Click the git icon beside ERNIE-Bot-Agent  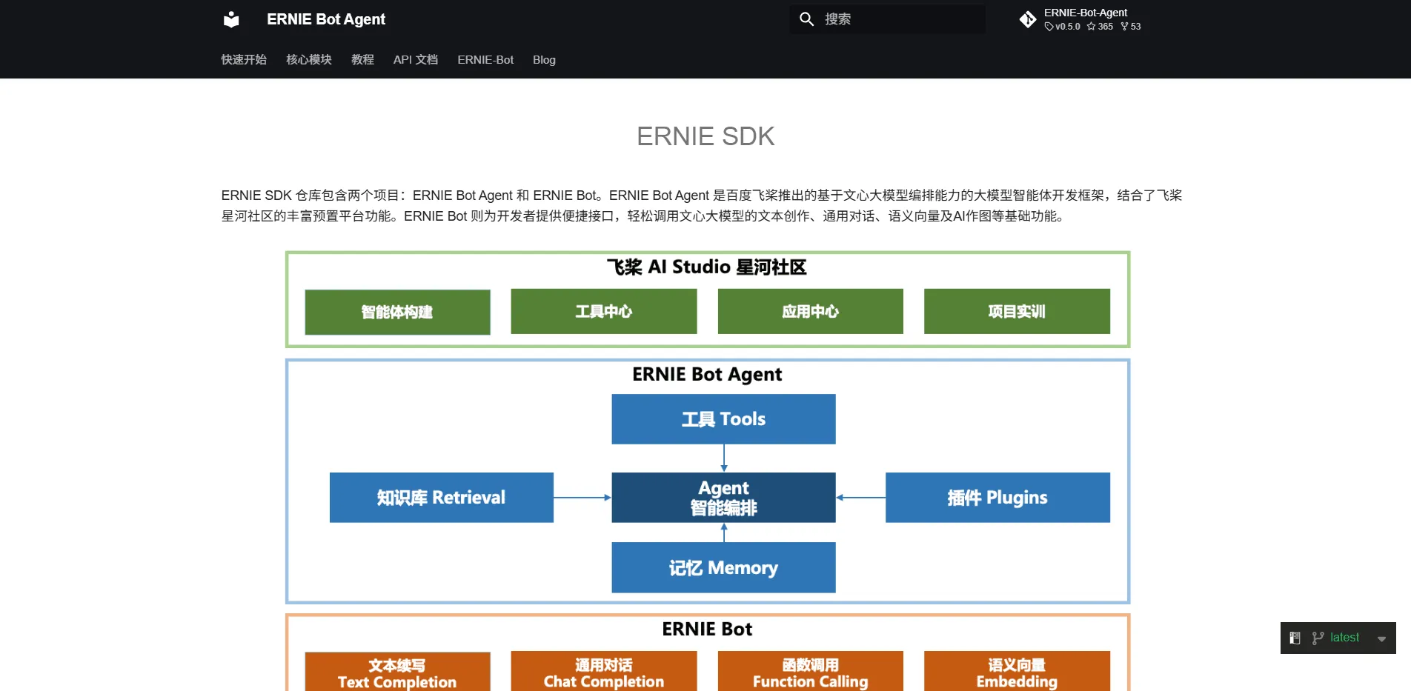[1028, 19]
